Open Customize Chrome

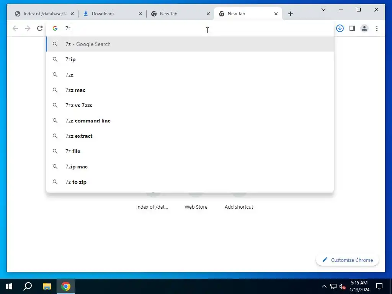(x=348, y=260)
